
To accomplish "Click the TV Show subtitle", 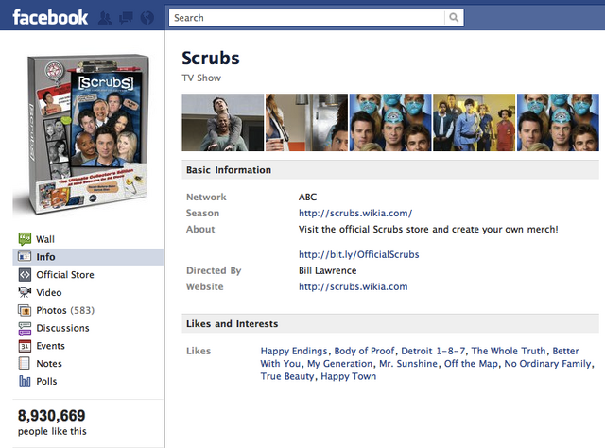I will pyautogui.click(x=201, y=78).
